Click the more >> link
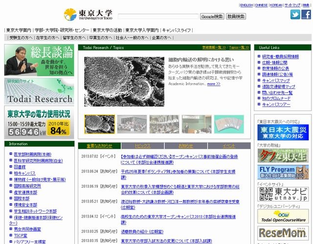Image resolution: width=313 pixels, height=244 pixels. 214,84
